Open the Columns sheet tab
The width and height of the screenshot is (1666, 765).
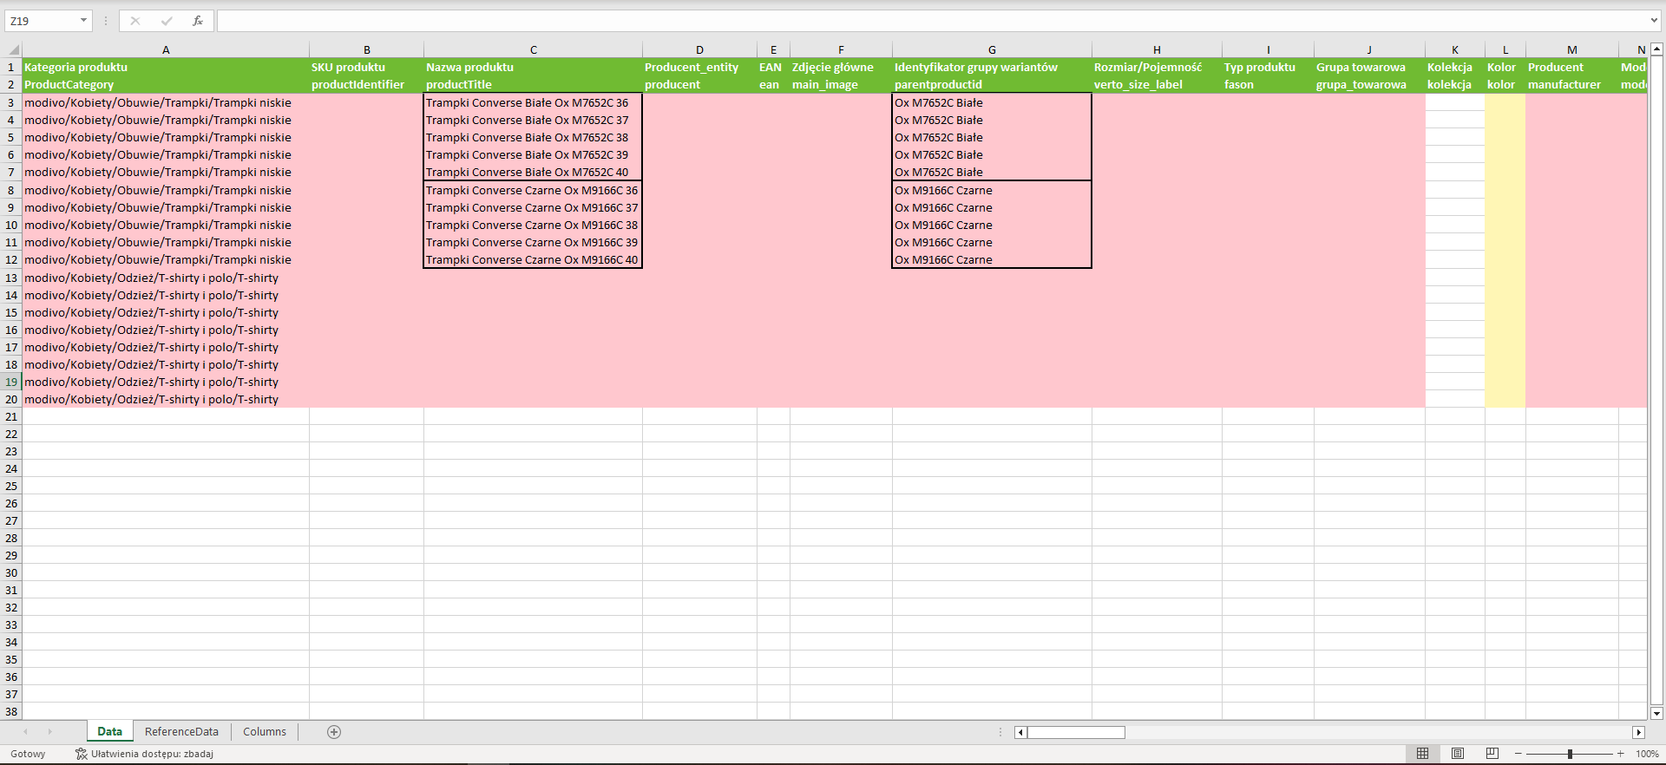(265, 732)
